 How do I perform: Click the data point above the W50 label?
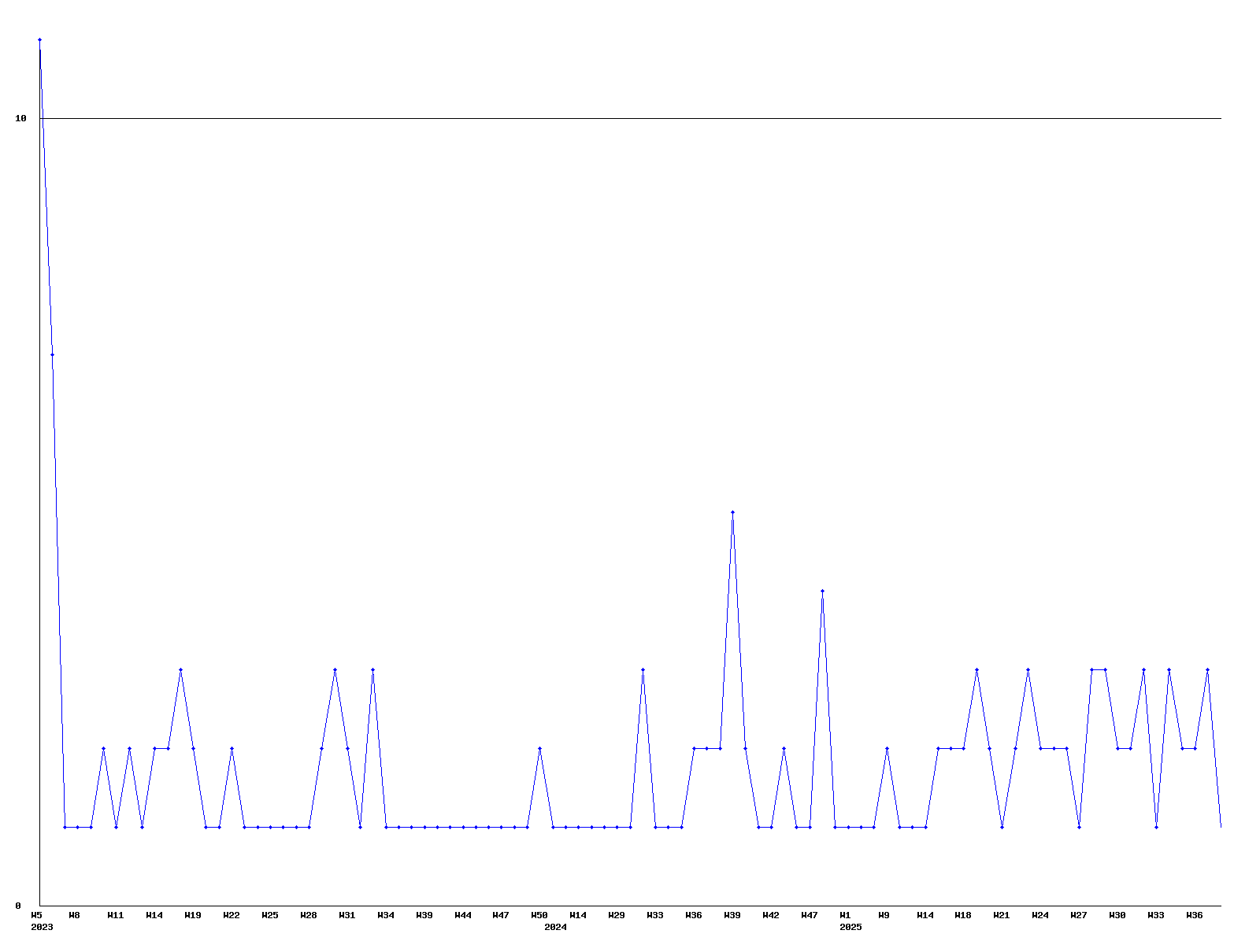pos(539,748)
